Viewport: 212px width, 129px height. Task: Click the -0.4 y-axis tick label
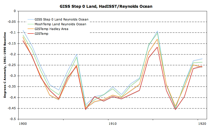pyautogui.click(x=13, y=97)
